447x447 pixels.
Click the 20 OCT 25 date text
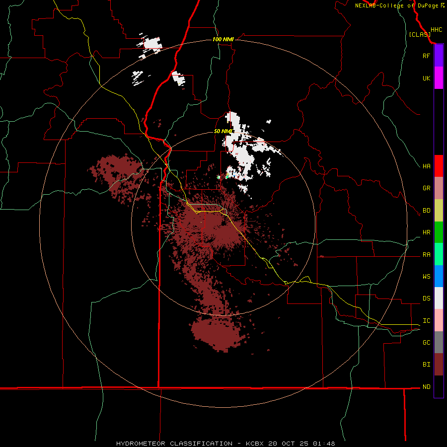click(x=289, y=444)
